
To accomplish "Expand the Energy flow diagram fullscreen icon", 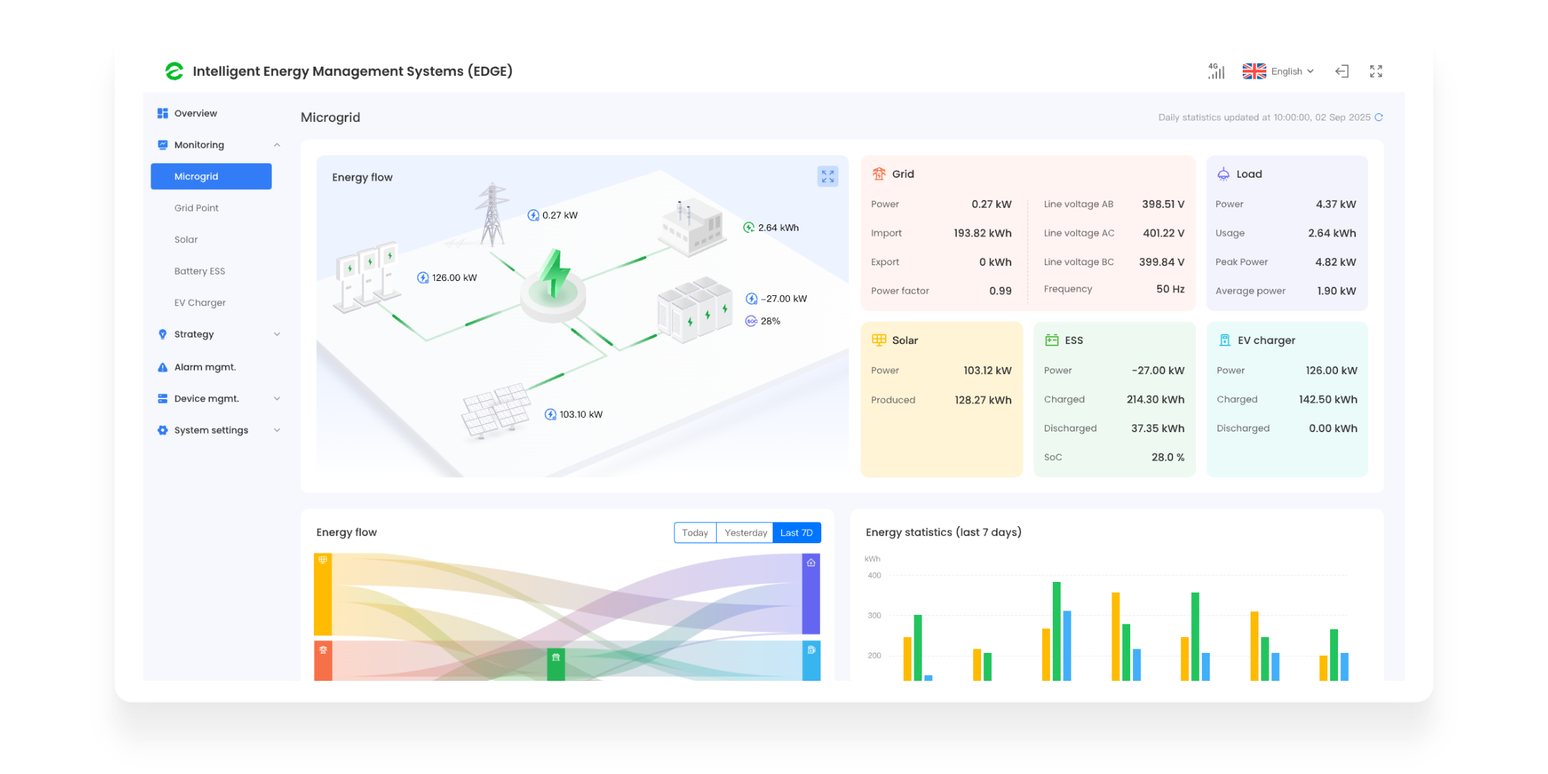I will 828,176.
